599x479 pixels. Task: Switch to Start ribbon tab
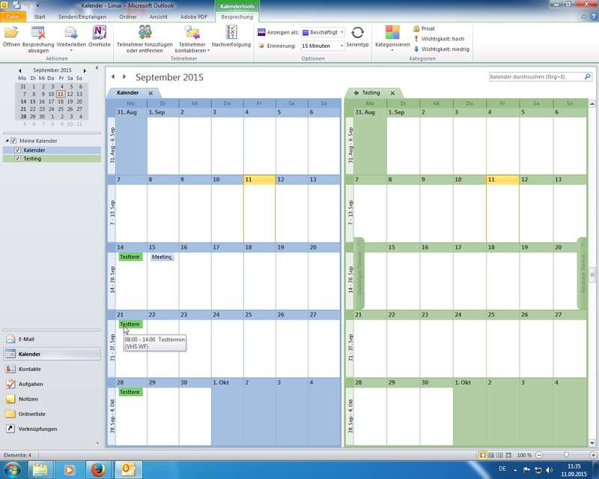click(40, 16)
